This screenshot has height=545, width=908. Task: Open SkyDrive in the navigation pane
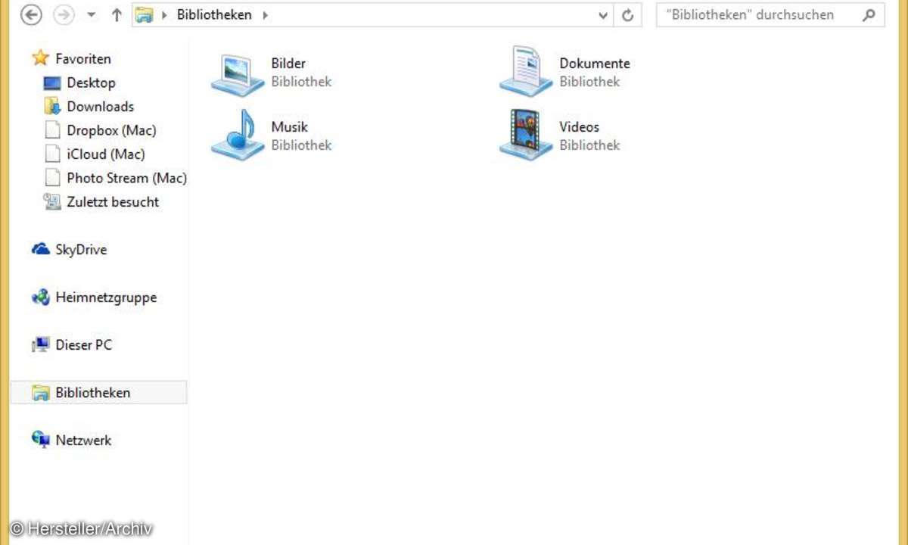click(81, 250)
